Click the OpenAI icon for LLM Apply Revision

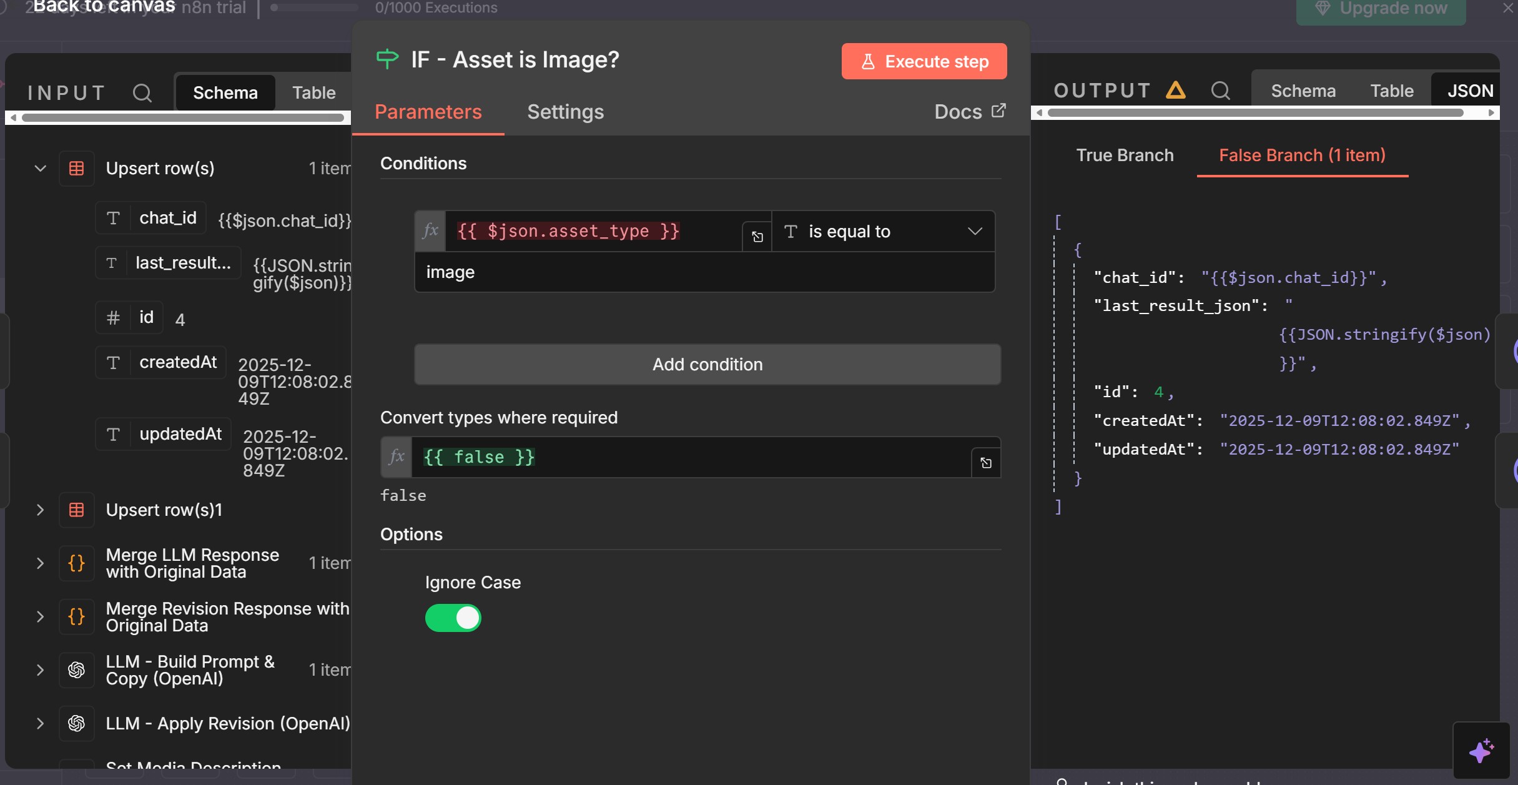pyautogui.click(x=77, y=723)
